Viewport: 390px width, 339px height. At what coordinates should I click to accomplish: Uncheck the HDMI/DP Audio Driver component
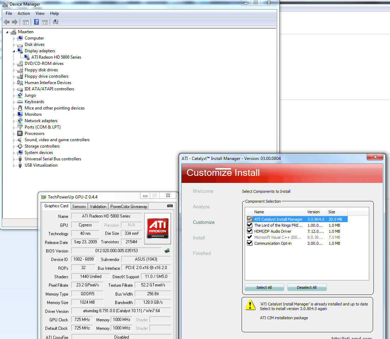(249, 231)
